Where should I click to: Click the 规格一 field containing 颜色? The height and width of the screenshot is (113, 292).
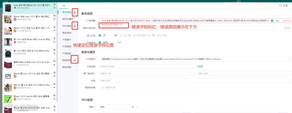click(x=114, y=107)
